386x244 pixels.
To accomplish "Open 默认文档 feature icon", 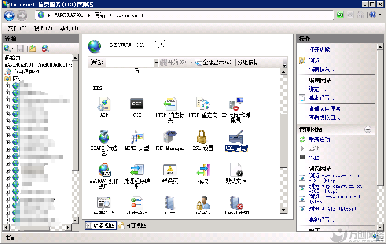I will (x=236, y=170).
